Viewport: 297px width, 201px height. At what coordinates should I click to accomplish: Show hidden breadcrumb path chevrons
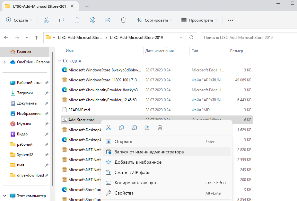(x=54, y=38)
